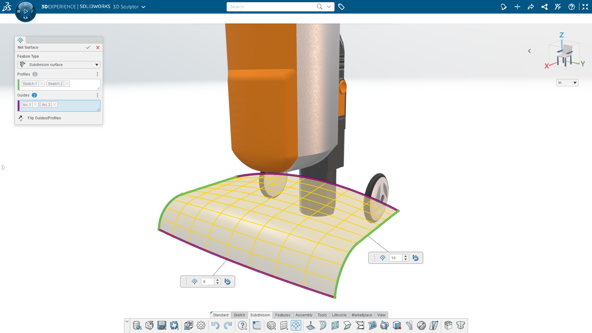Confirm Net Surface with green checkmark
Viewport: 592px width, 333px height.
pyautogui.click(x=88, y=47)
